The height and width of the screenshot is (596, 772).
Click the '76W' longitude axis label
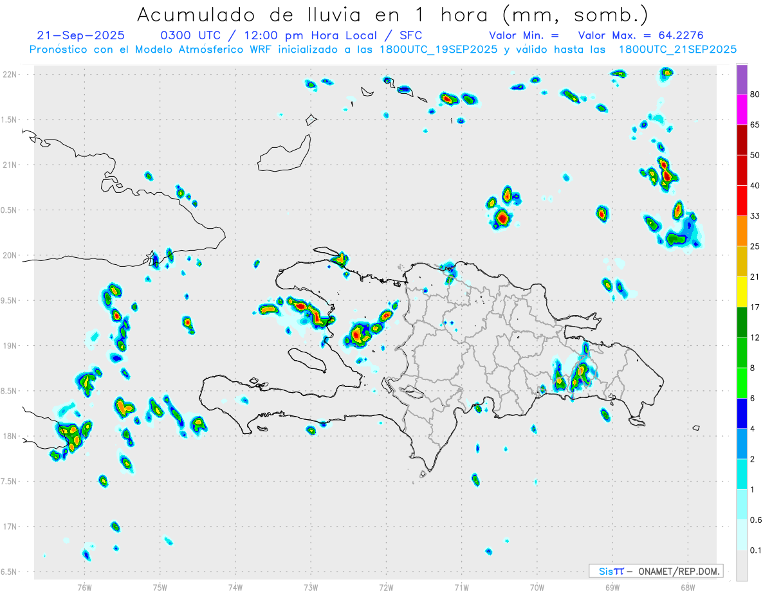(x=84, y=587)
